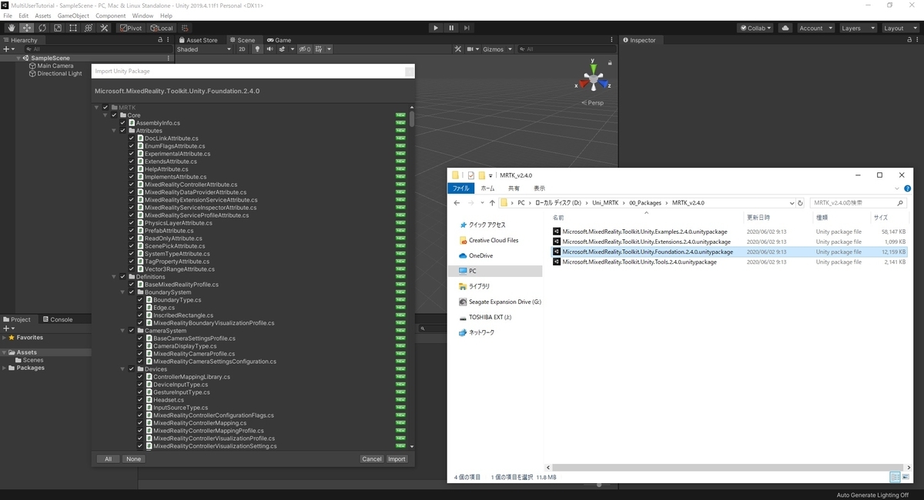The image size is (924, 500).
Task: Open the File menu in Unity
Action: coord(8,15)
